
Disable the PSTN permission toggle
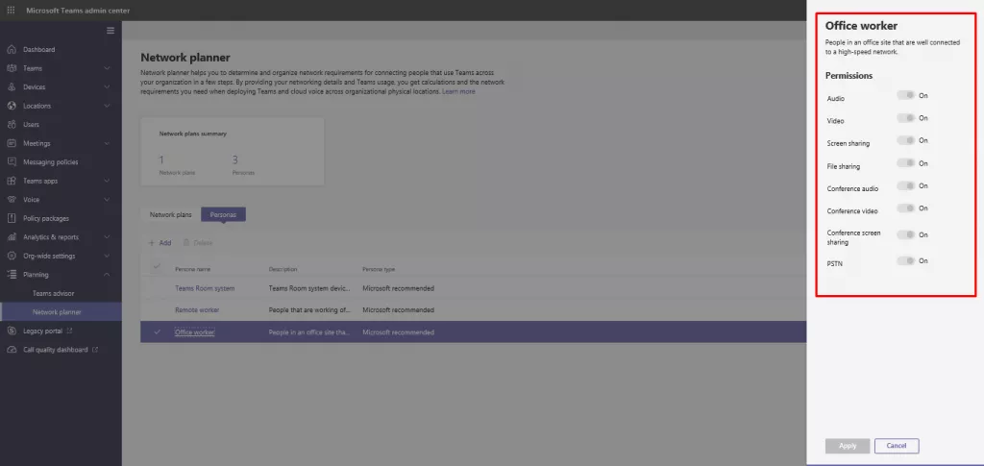[905, 260]
